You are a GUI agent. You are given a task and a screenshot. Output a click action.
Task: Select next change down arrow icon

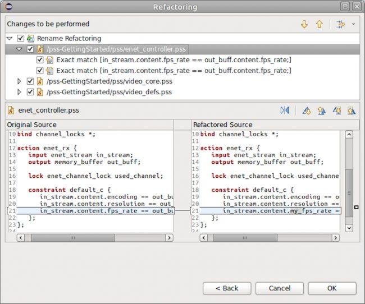coord(304,24)
